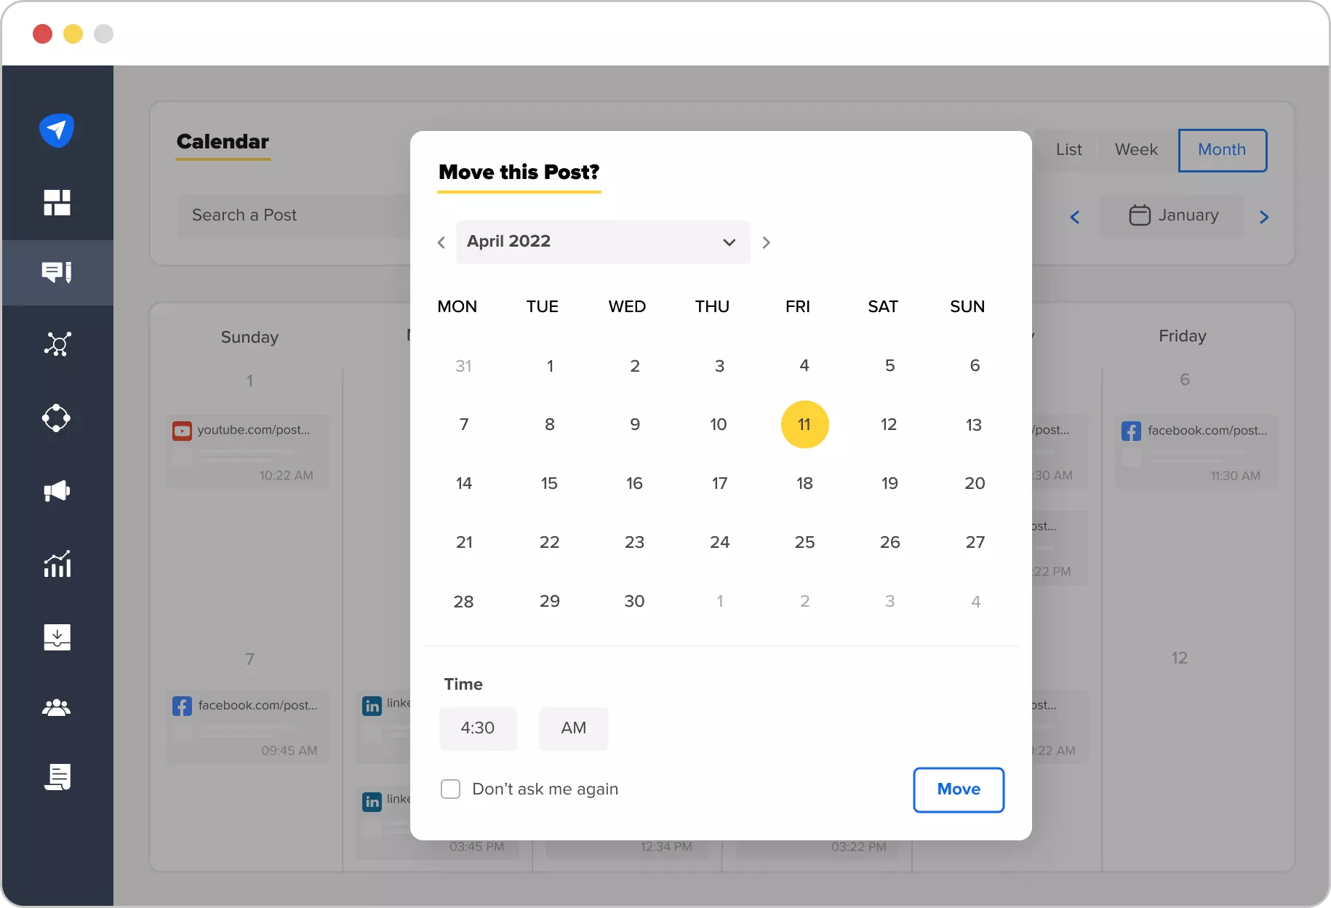The height and width of the screenshot is (908, 1331).
Task: Click the calendar icon next to January
Action: (x=1140, y=215)
